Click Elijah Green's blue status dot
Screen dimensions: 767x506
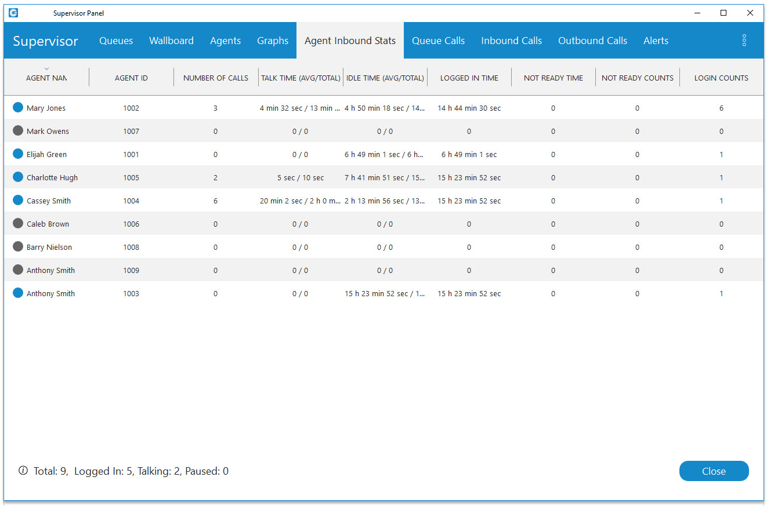18,154
